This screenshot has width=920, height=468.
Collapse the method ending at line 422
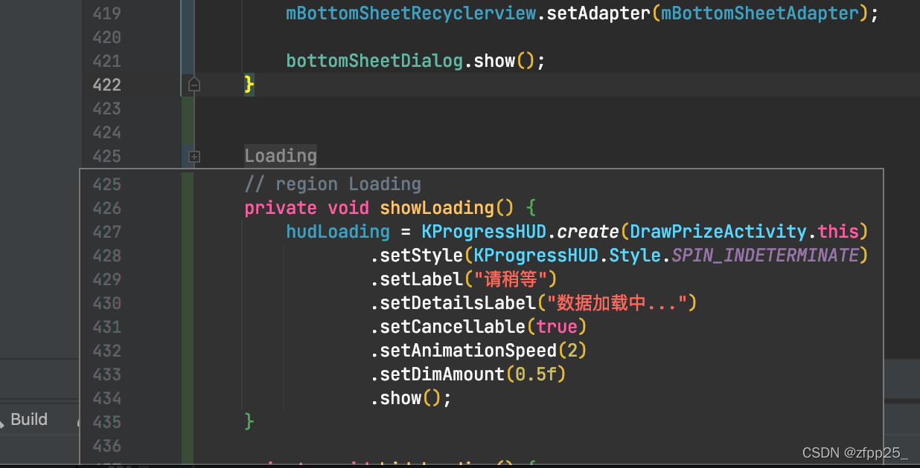click(x=194, y=85)
